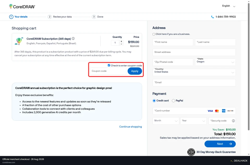Click the quantity field showing 1
This screenshot has width=250, height=165.
click(x=115, y=43)
